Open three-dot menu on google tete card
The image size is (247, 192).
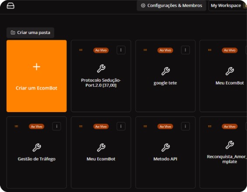click(x=185, y=50)
